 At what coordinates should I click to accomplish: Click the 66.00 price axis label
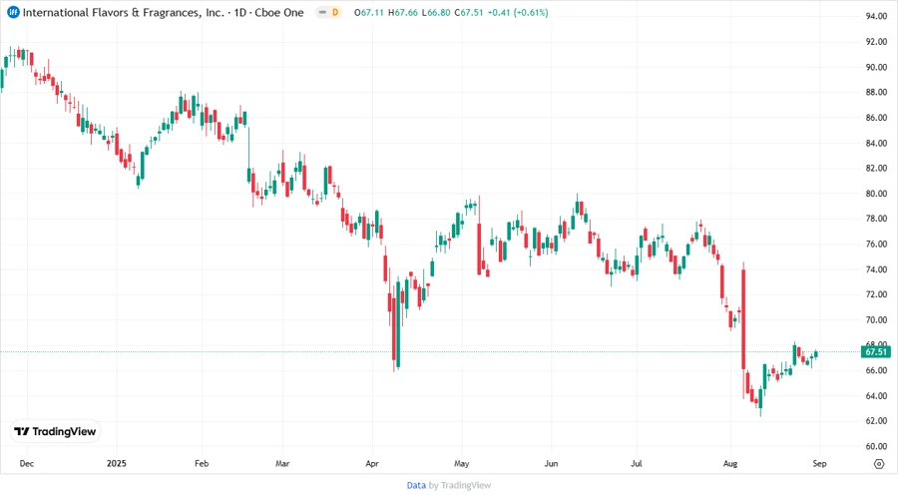coord(876,370)
